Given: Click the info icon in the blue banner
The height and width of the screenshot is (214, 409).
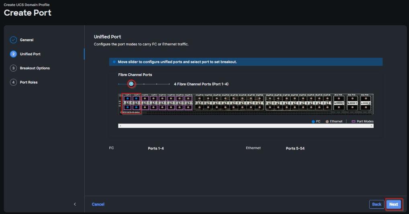Looking at the screenshot, I should click(114, 62).
